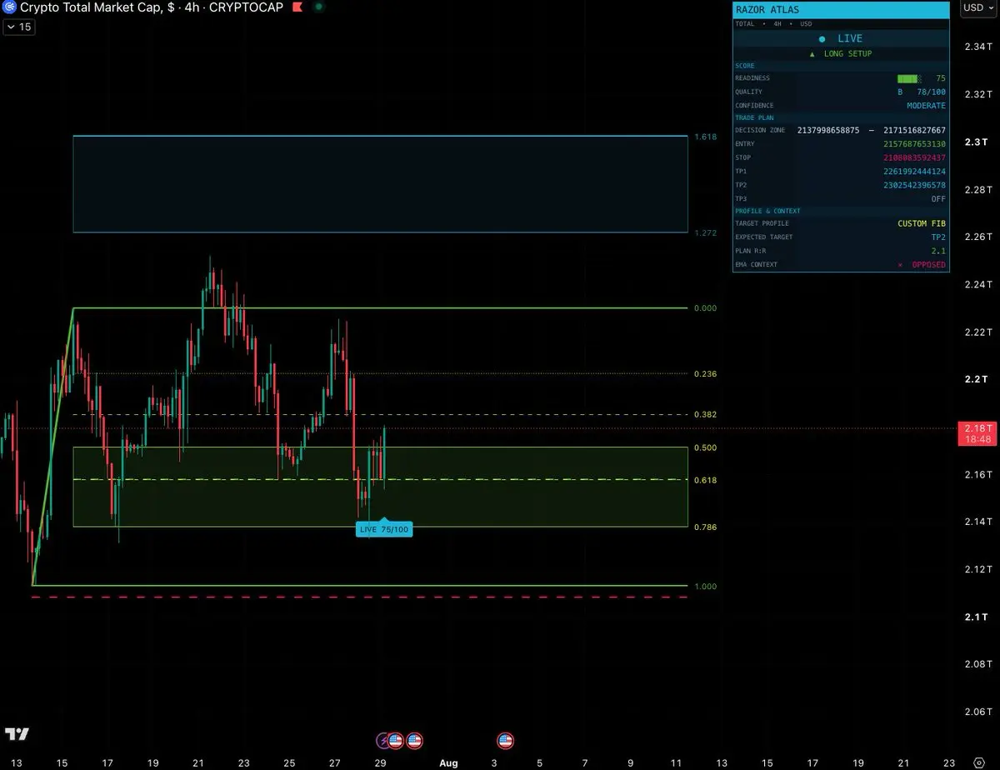Click the TP3 value OFF

click(x=938, y=199)
